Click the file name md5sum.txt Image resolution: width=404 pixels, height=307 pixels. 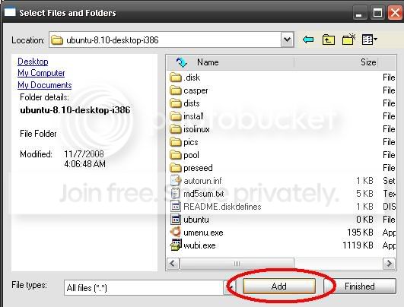coord(204,194)
